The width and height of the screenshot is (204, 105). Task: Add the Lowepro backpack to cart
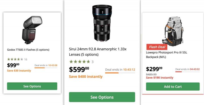click(x=173, y=87)
